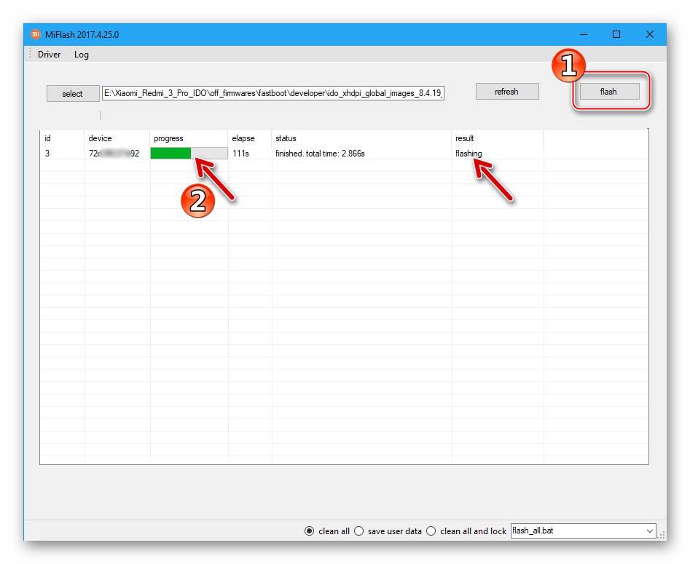Click the refresh button
This screenshot has height=564, width=690.
tap(507, 92)
